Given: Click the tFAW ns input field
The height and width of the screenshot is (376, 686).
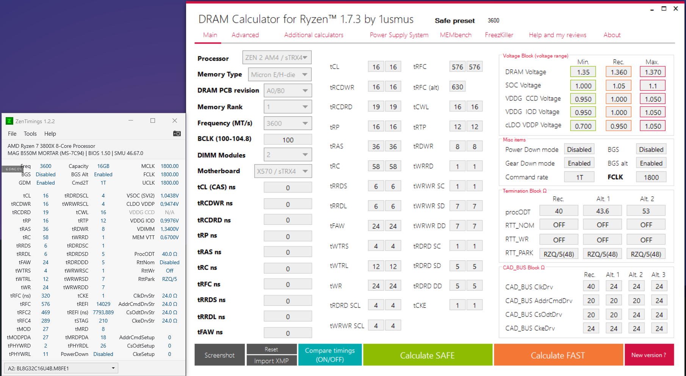Looking at the screenshot, I should (x=288, y=333).
